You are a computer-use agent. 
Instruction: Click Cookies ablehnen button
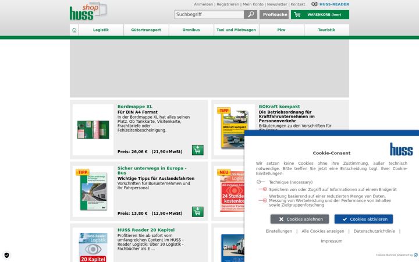coord(300,219)
